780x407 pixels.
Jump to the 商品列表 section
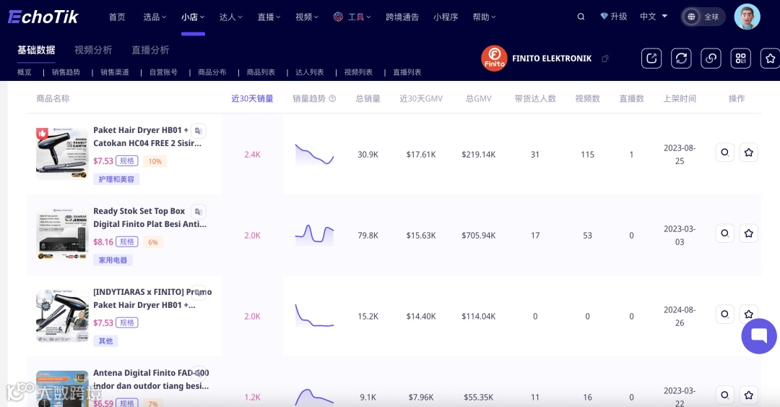coord(261,72)
